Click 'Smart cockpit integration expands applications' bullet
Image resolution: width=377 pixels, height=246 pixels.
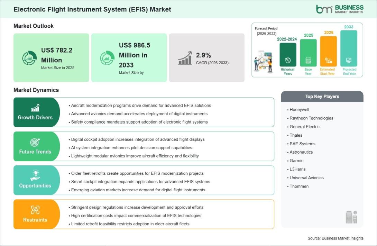(x=141, y=182)
